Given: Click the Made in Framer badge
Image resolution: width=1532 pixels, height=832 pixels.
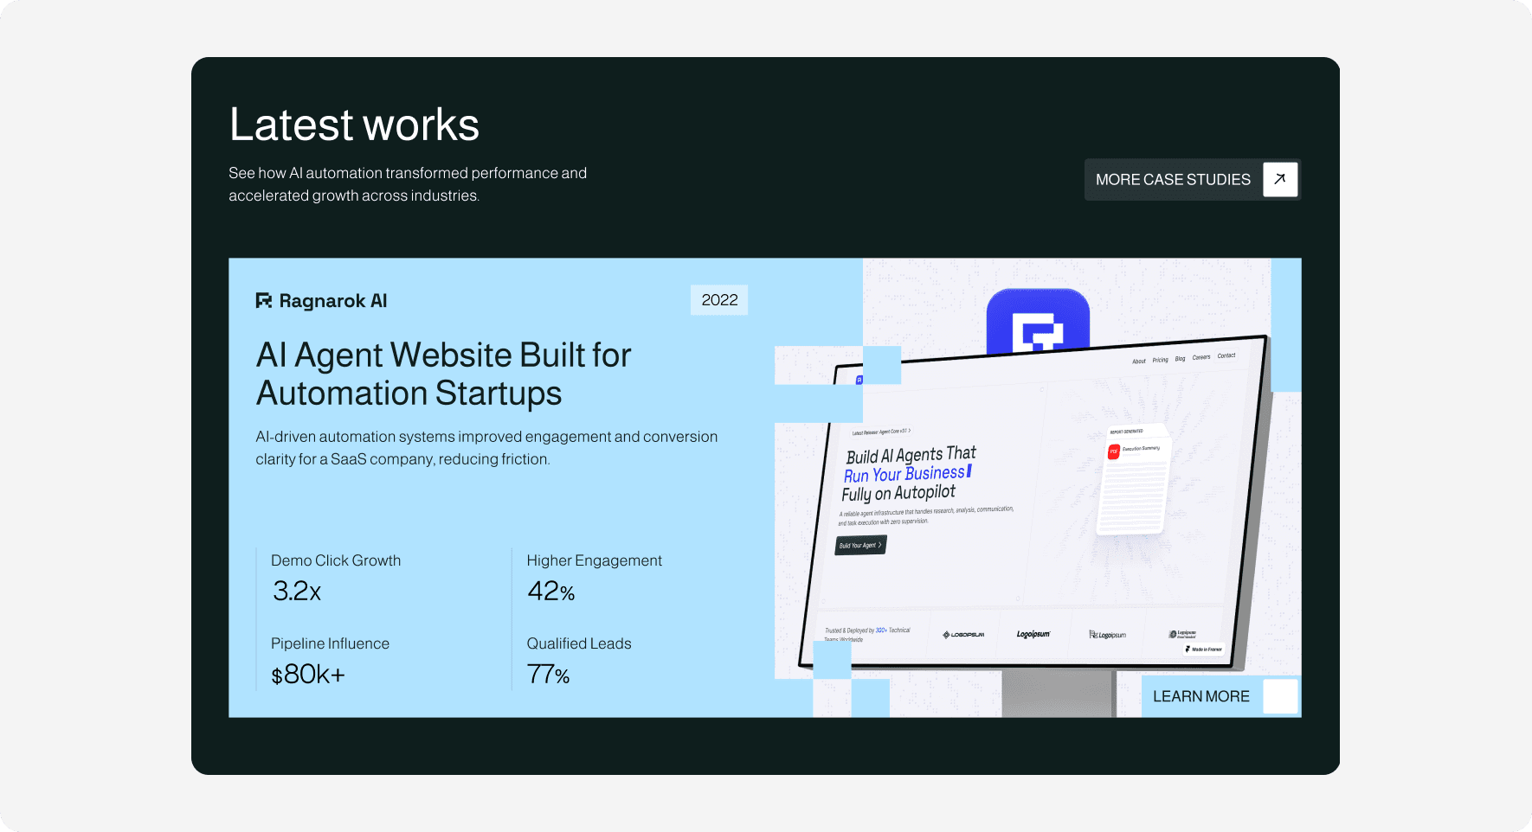Looking at the screenshot, I should coord(1204,649).
